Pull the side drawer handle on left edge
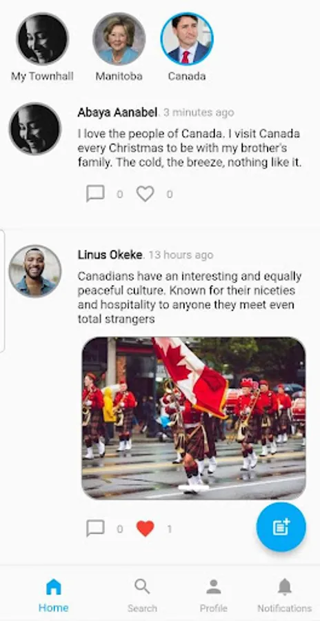This screenshot has width=320, height=621. [x=2, y=290]
